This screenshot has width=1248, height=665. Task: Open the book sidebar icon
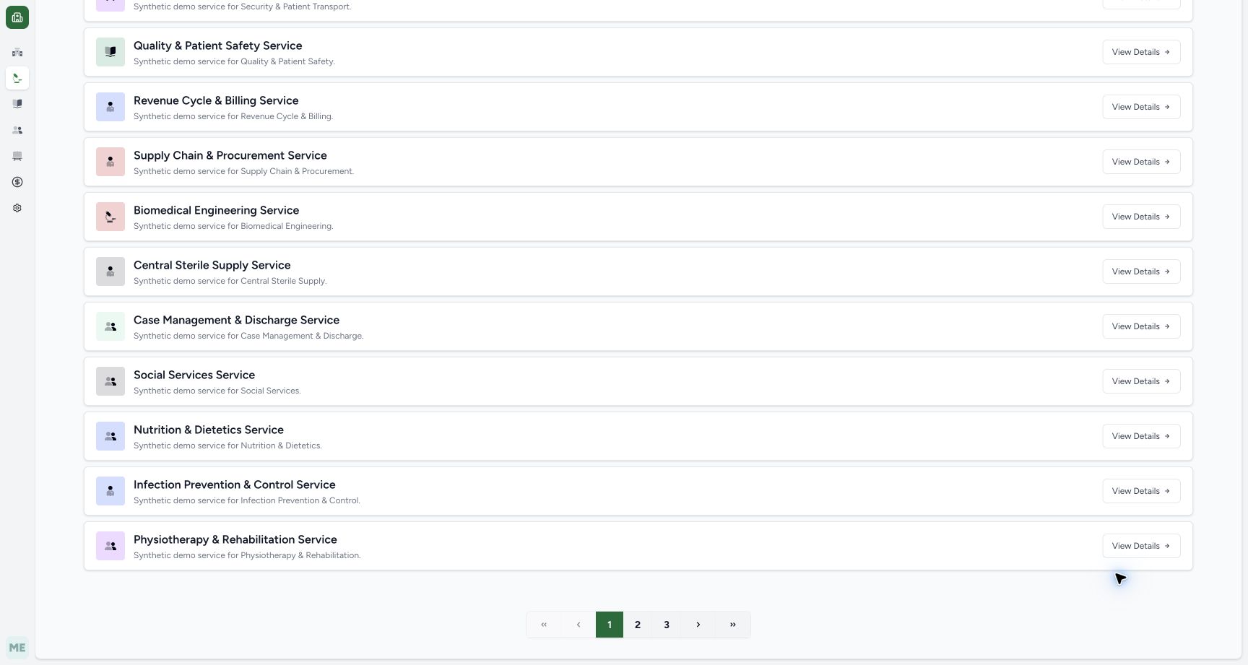17,104
